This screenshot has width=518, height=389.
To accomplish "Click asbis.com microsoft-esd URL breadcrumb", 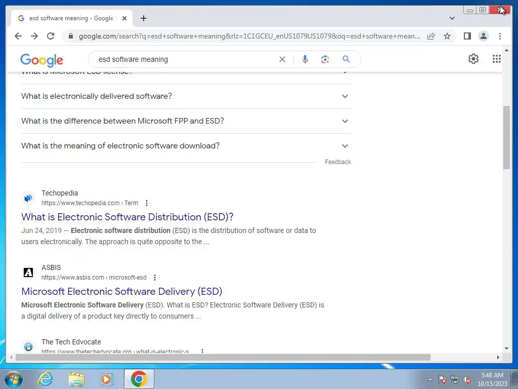I will click(94, 278).
